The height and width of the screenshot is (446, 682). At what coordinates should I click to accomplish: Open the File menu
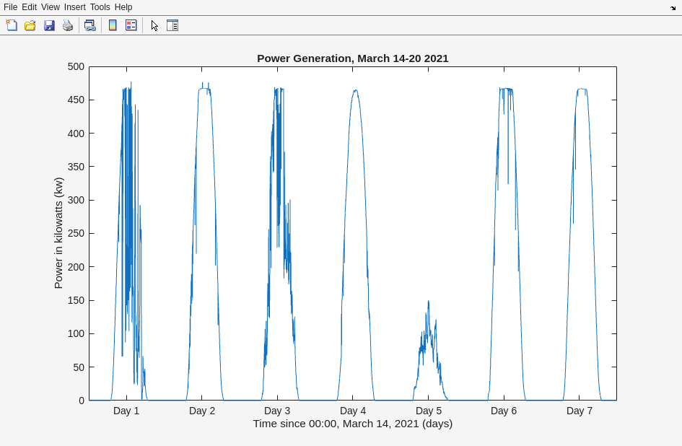[x=10, y=7]
